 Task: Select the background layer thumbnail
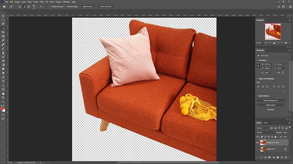(262, 149)
